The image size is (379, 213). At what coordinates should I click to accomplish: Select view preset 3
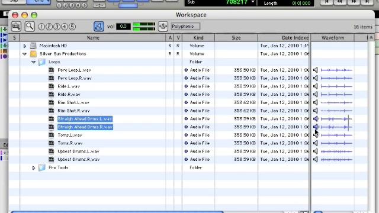[57, 27]
